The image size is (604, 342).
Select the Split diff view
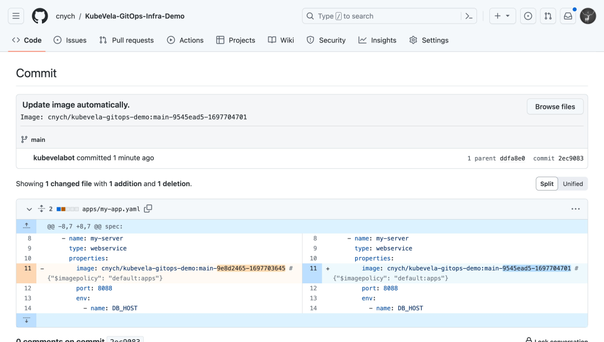click(546, 184)
